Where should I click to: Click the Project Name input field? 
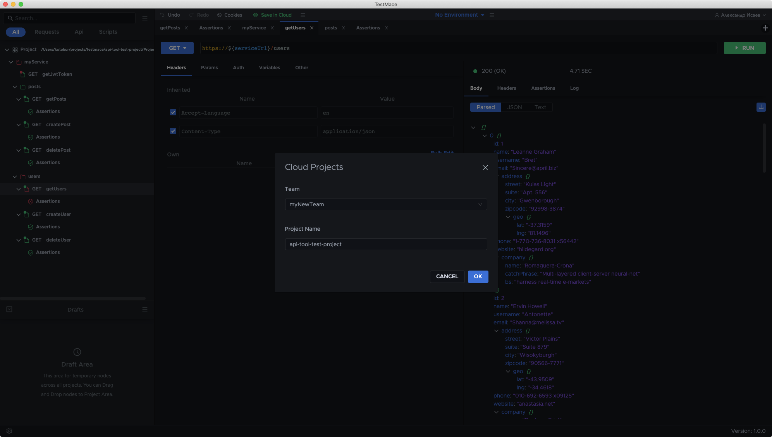click(x=386, y=244)
